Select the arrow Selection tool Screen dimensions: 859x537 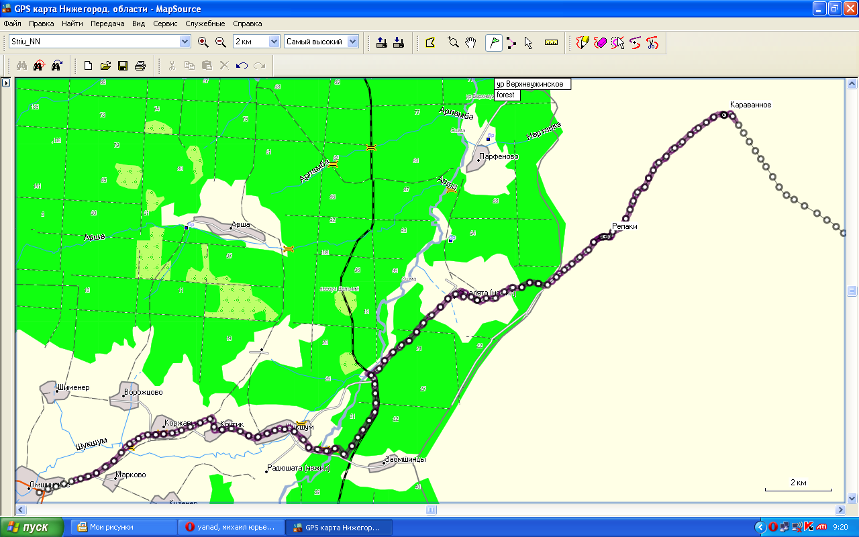528,42
